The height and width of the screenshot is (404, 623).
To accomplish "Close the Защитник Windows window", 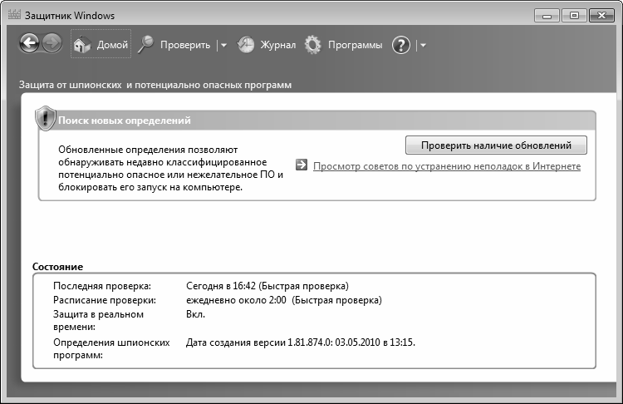I will click(601, 16).
